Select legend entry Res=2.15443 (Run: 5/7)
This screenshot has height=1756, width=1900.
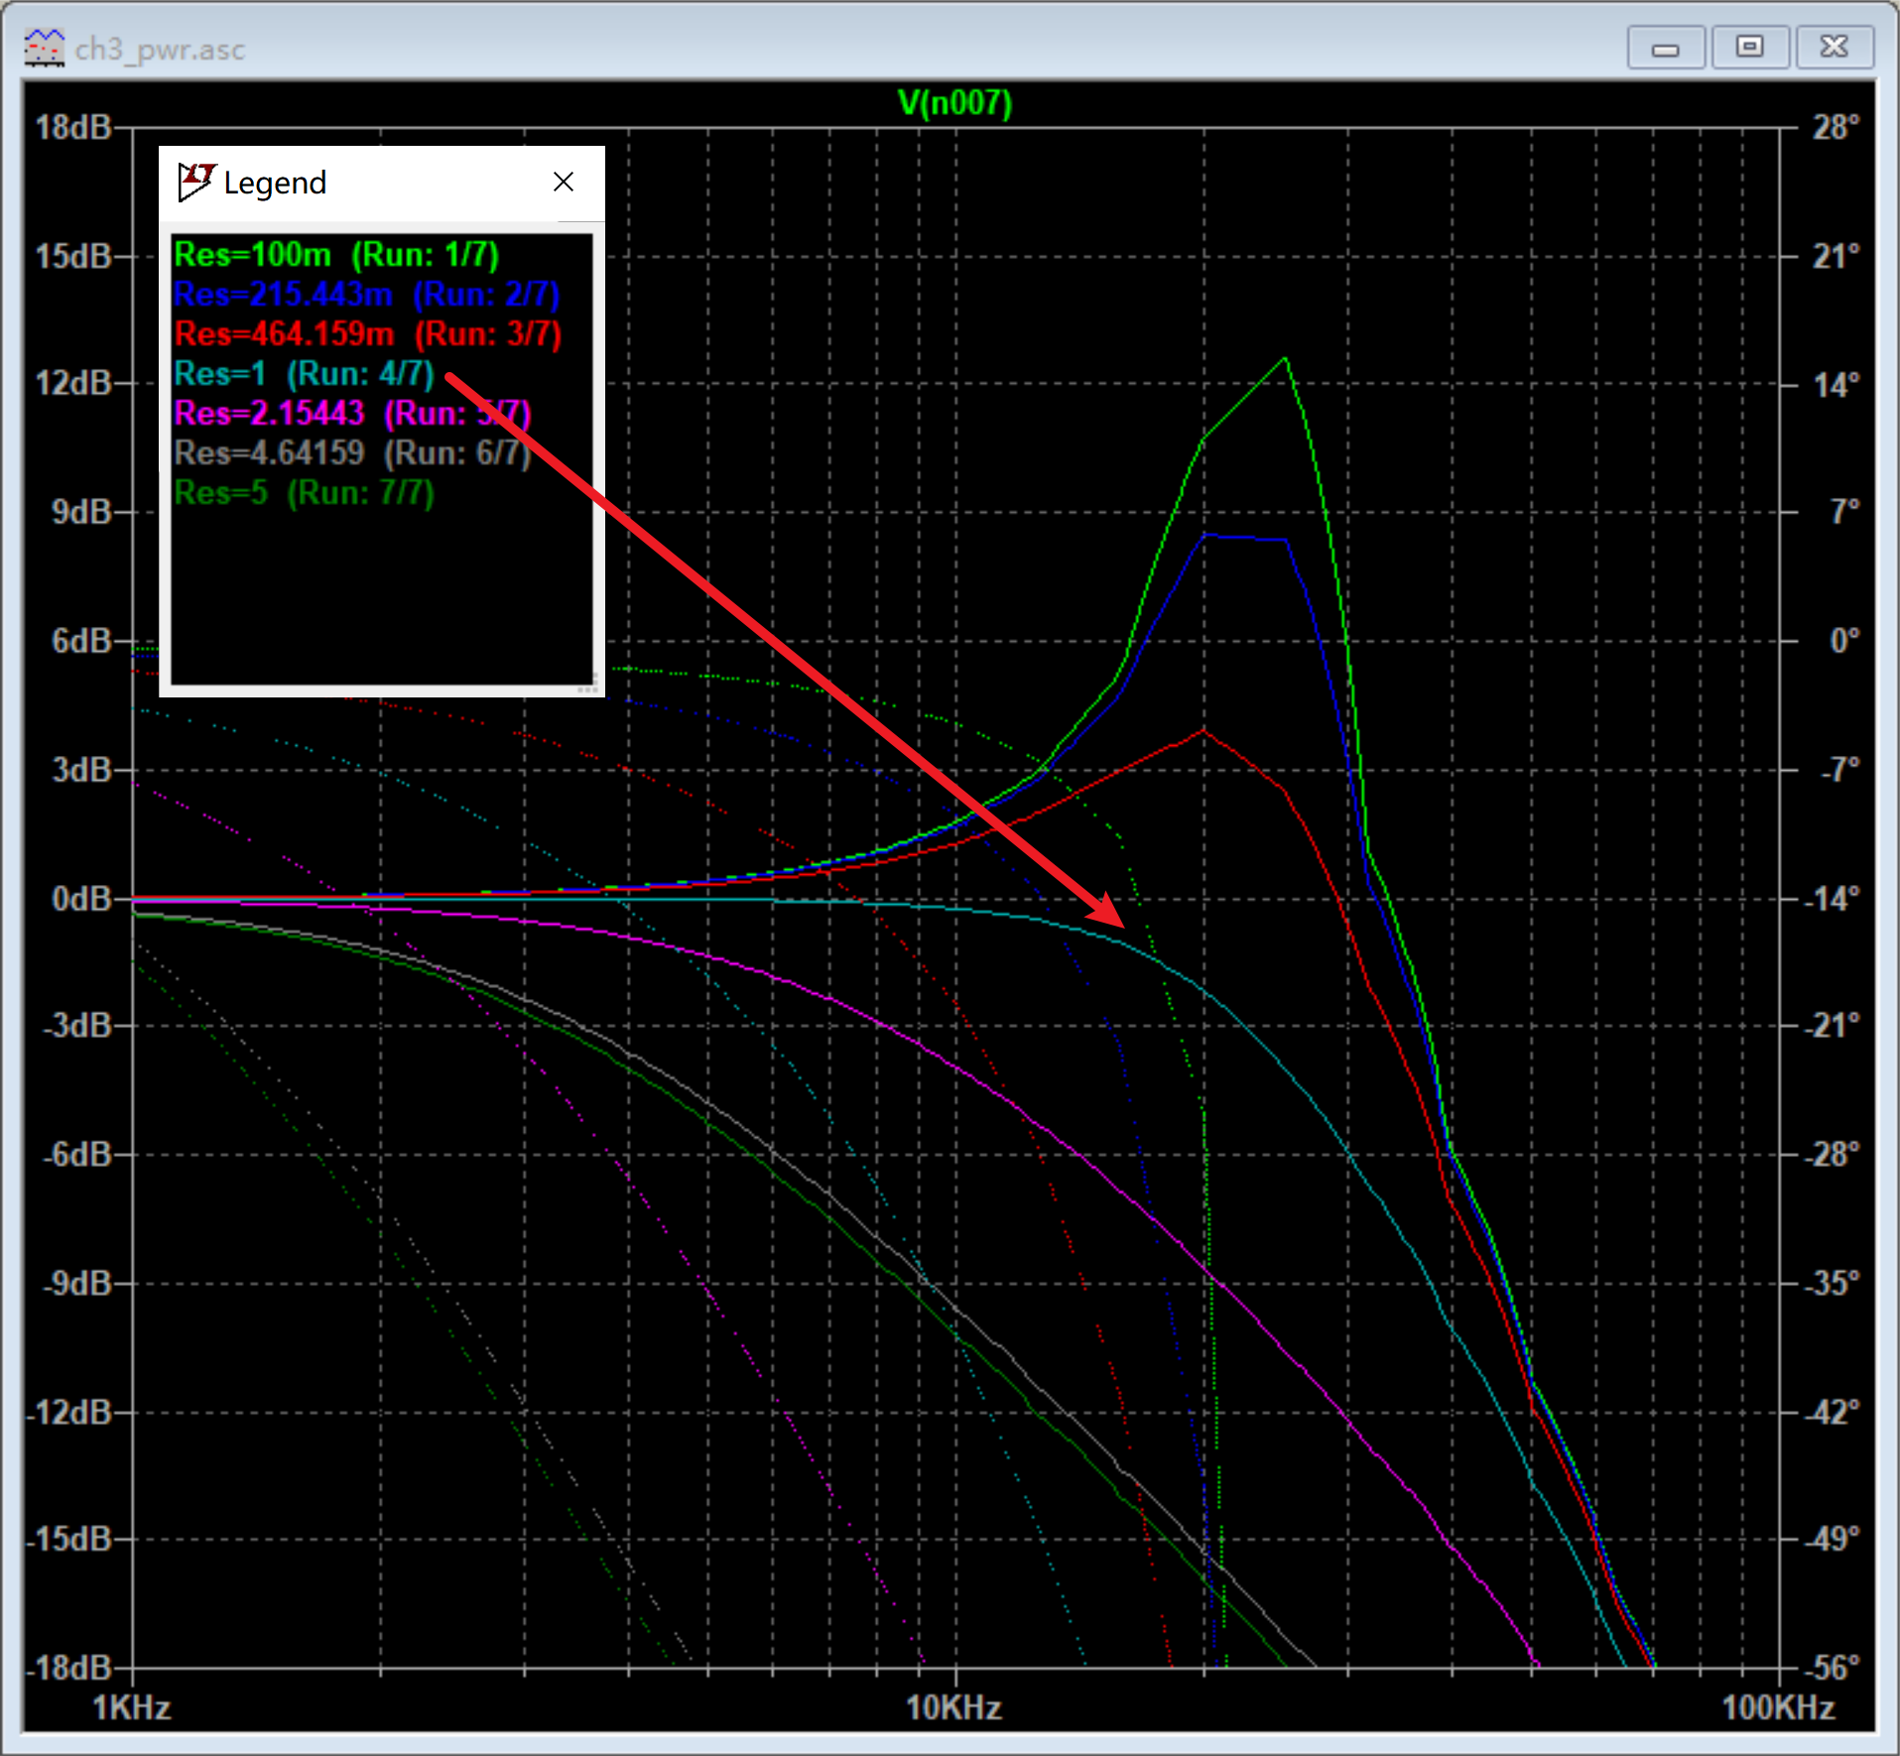[352, 414]
